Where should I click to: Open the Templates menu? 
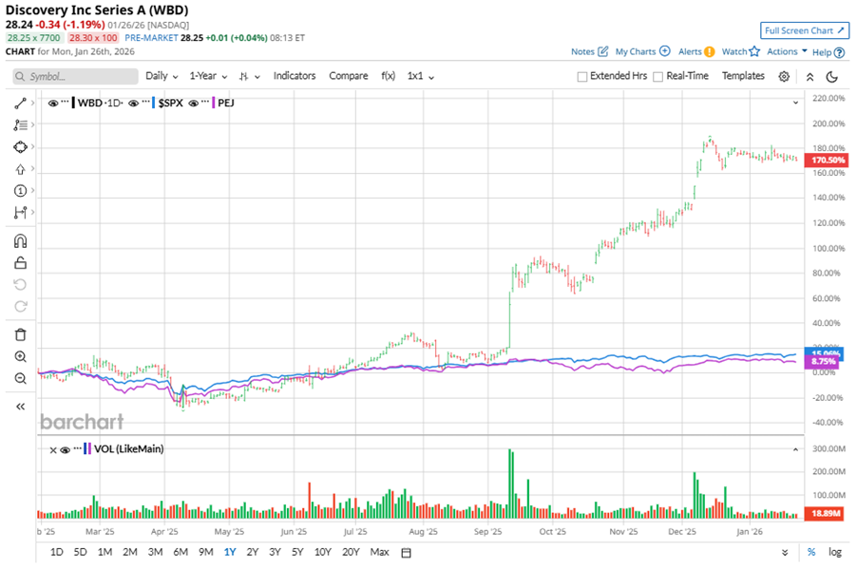click(743, 76)
